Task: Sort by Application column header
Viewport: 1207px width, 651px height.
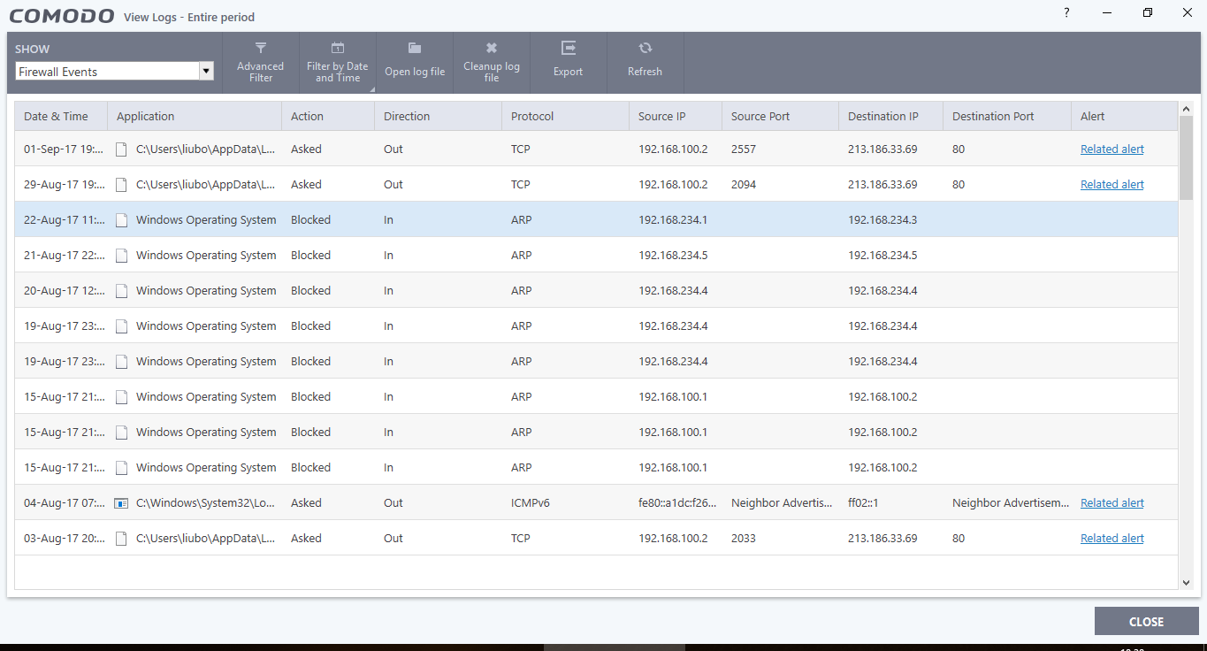Action: [x=195, y=116]
